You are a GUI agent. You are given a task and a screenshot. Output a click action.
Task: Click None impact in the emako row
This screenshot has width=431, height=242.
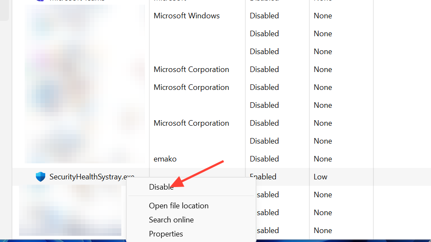point(323,159)
